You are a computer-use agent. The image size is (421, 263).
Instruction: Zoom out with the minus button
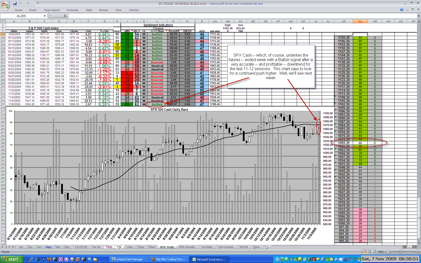coord(388,252)
